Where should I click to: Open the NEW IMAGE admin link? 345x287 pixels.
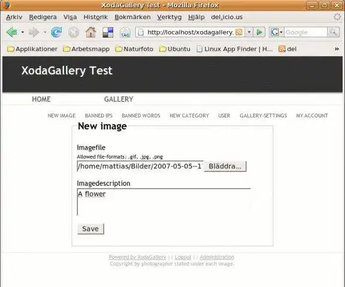(62, 116)
